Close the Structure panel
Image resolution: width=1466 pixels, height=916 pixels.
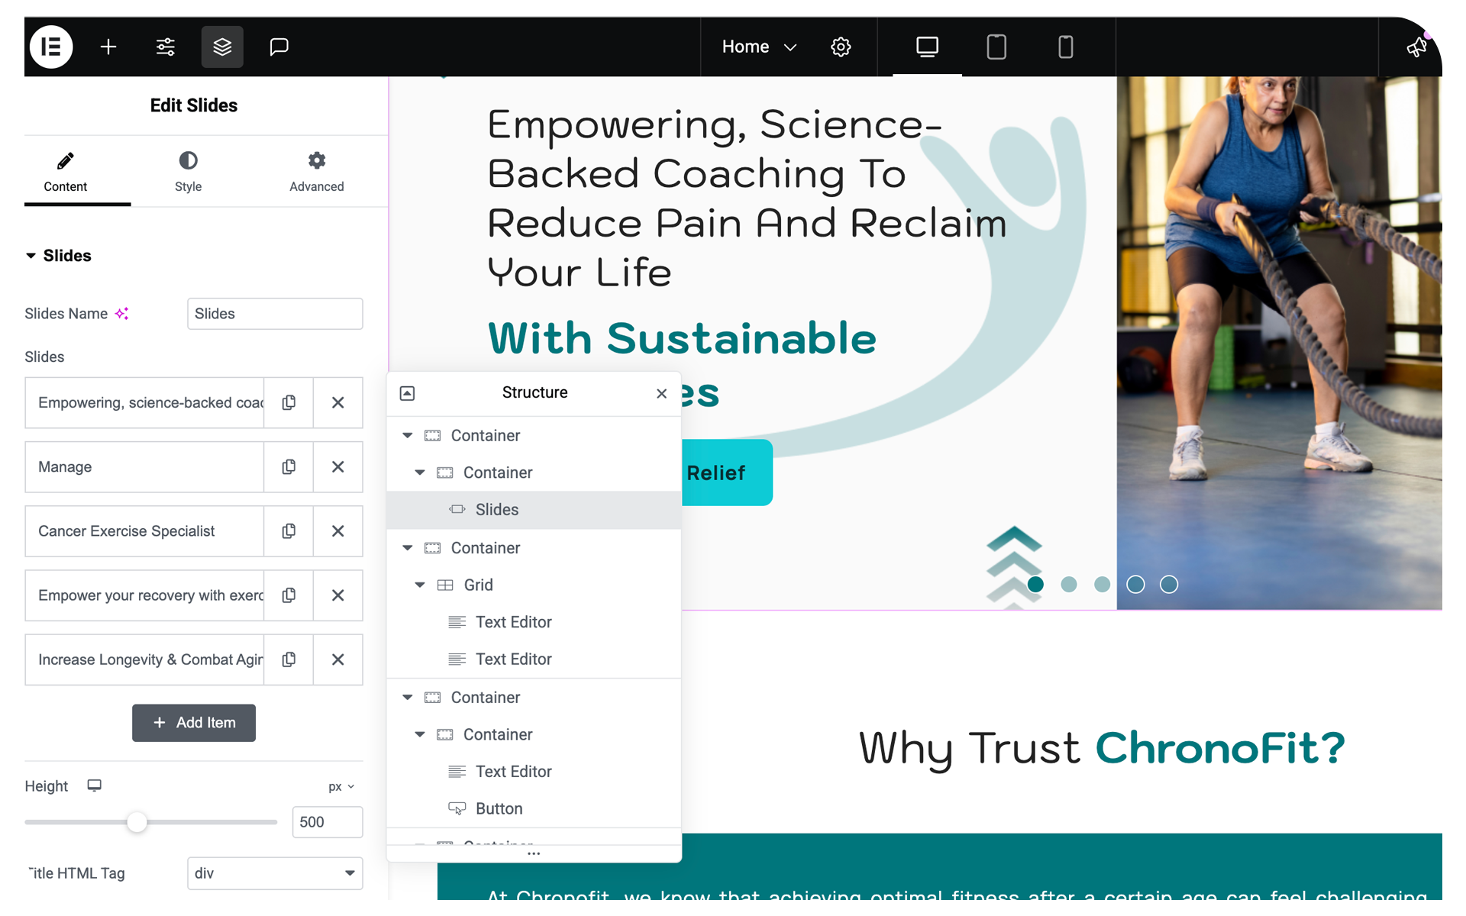coord(661,393)
